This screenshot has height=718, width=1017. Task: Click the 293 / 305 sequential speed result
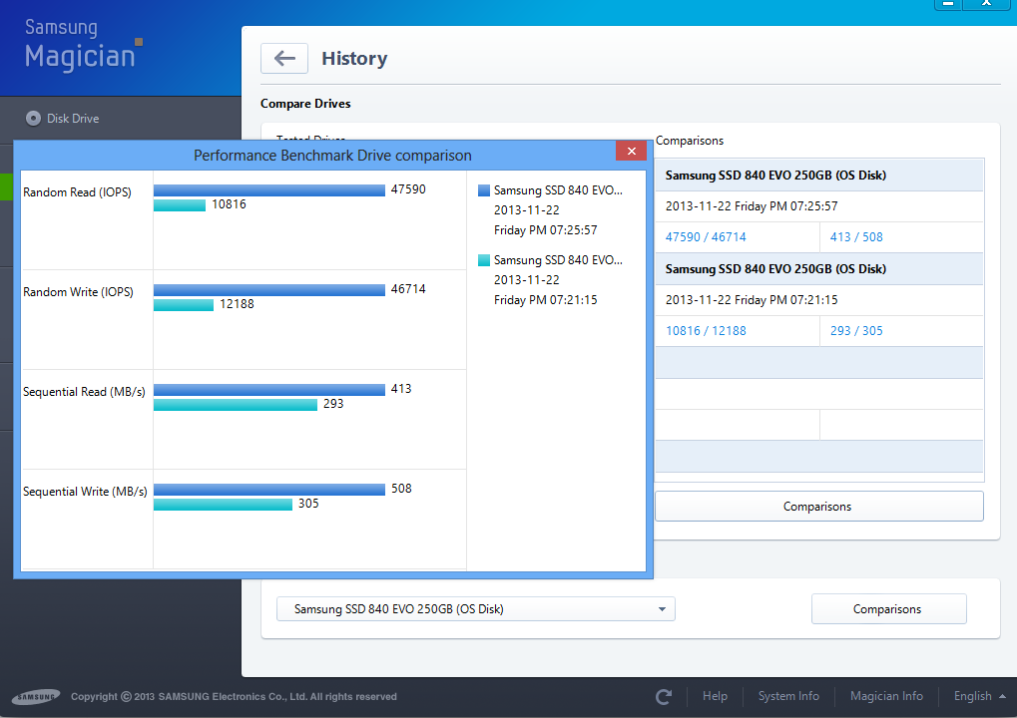click(856, 331)
